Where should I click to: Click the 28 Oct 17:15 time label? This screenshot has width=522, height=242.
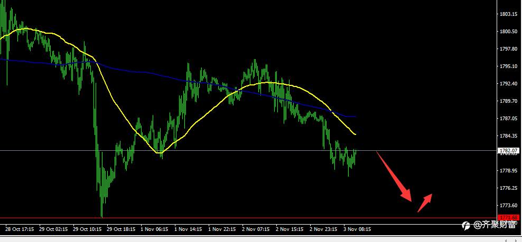(x=20, y=229)
